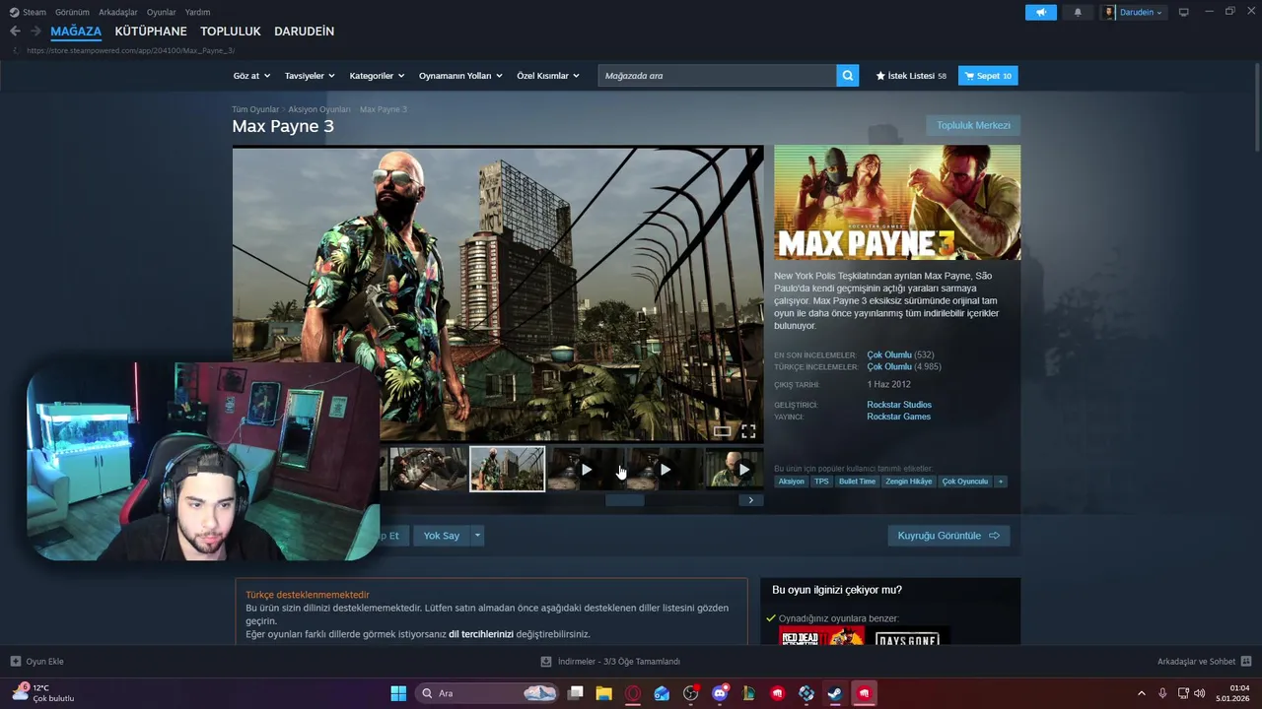This screenshot has height=709, width=1262.
Task: Open the Steam announcements megaphone icon
Action: coord(1040,12)
